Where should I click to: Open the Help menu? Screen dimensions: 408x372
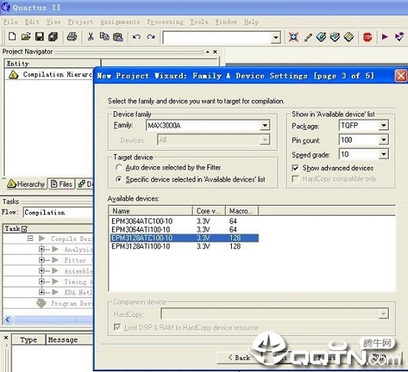tap(251, 22)
